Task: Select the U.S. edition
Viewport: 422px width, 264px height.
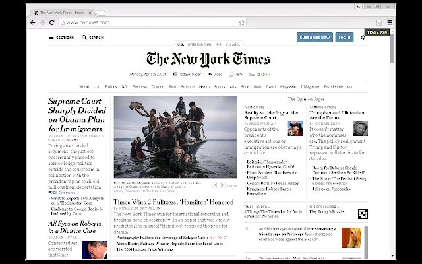Action: pos(181,44)
